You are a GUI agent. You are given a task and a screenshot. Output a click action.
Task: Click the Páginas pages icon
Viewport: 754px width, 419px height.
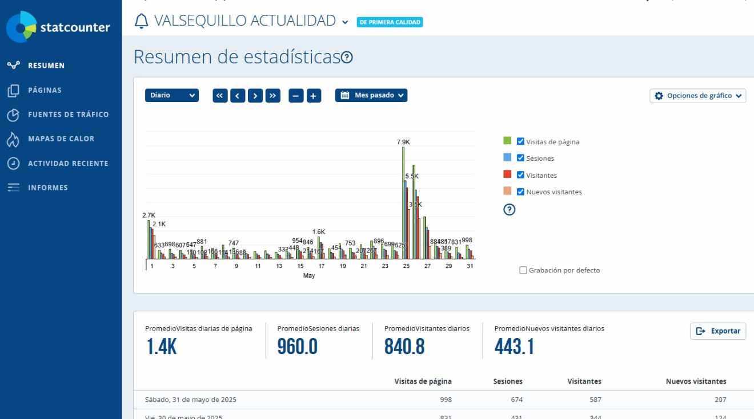coord(14,91)
